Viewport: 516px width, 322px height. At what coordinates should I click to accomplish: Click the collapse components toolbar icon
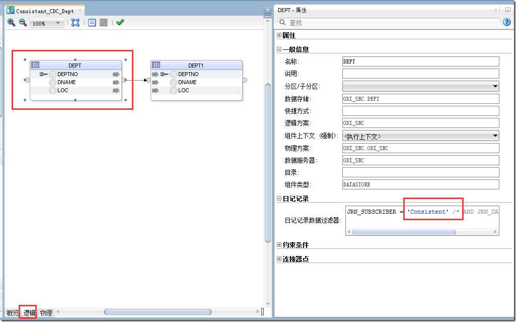tap(92, 22)
